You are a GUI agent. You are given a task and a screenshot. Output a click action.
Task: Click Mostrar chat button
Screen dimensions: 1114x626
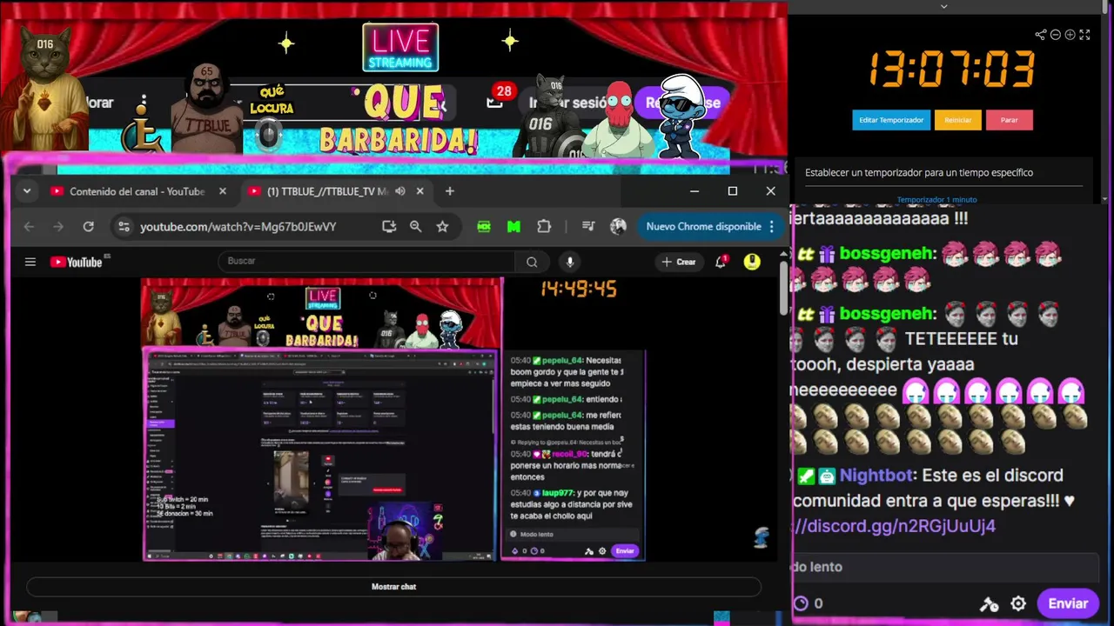pyautogui.click(x=393, y=587)
